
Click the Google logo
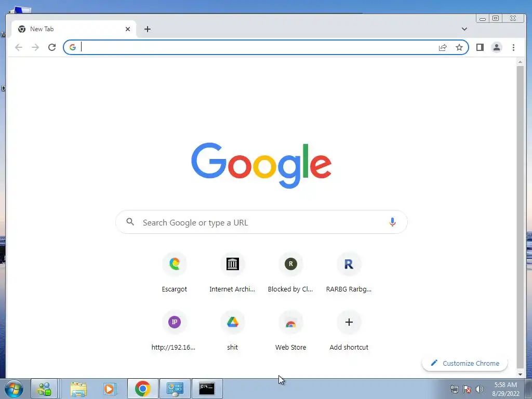coord(261,165)
